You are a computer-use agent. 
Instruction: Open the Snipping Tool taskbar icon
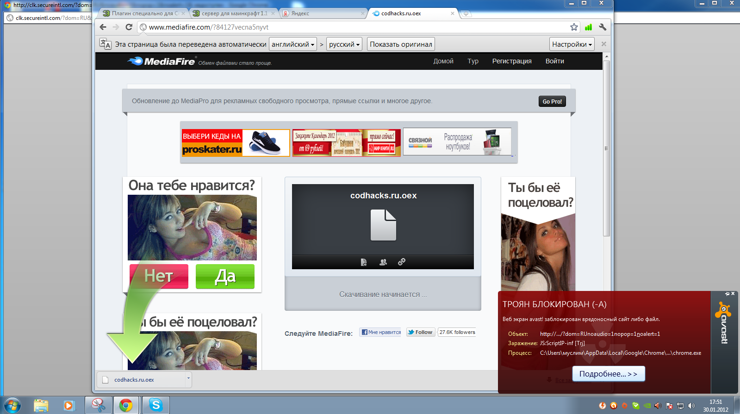click(x=98, y=405)
